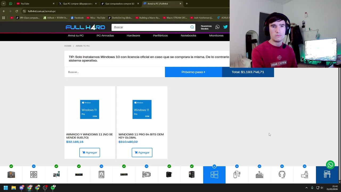Close the YouTube tab
The image size is (341, 192).
point(54,4)
